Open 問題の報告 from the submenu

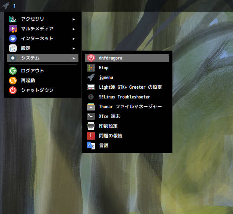point(127,136)
